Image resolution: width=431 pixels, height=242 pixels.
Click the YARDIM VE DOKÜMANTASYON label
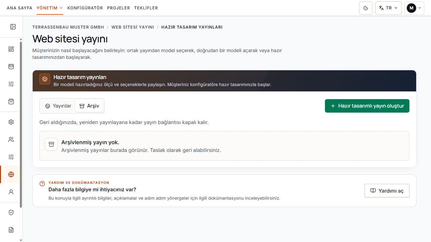pos(79,183)
